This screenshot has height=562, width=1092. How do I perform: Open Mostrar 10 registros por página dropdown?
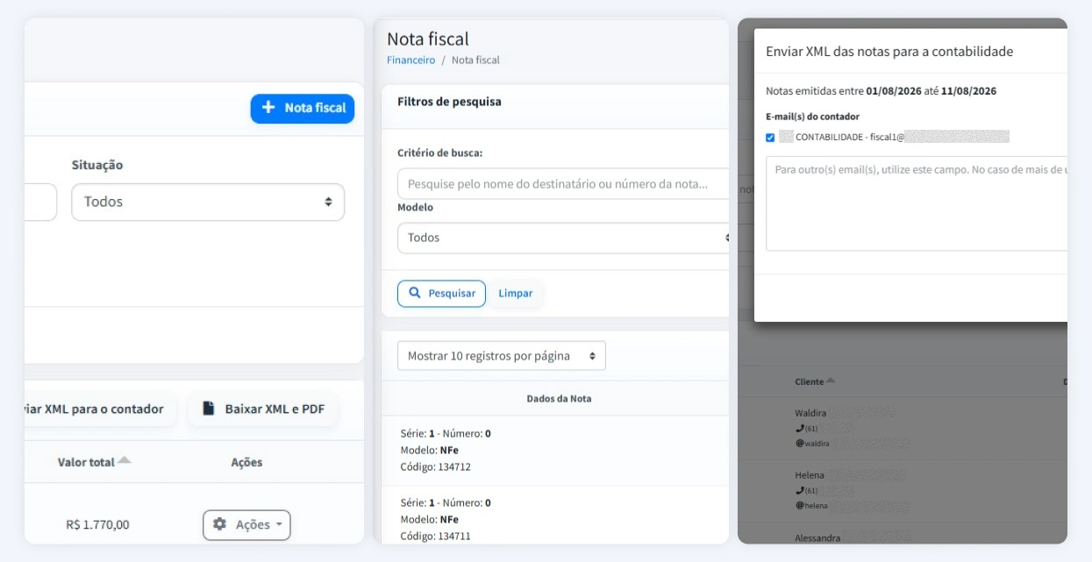(x=502, y=356)
